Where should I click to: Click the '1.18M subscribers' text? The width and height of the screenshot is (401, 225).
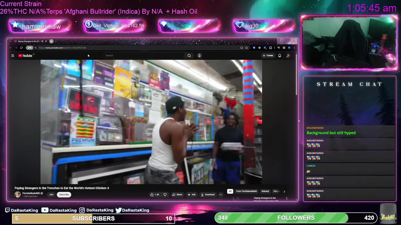coord(30,196)
